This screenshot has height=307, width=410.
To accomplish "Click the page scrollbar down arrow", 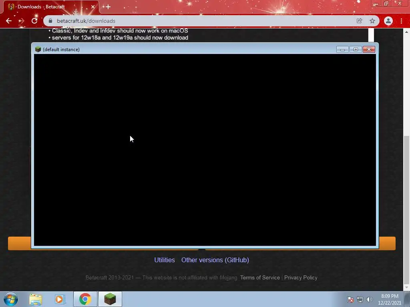I will (x=406, y=287).
